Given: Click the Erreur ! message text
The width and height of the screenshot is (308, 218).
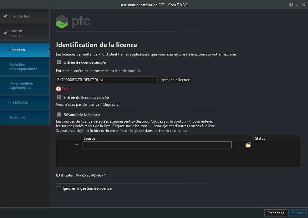Looking at the screenshot, I should pyautogui.click(x=68, y=89).
